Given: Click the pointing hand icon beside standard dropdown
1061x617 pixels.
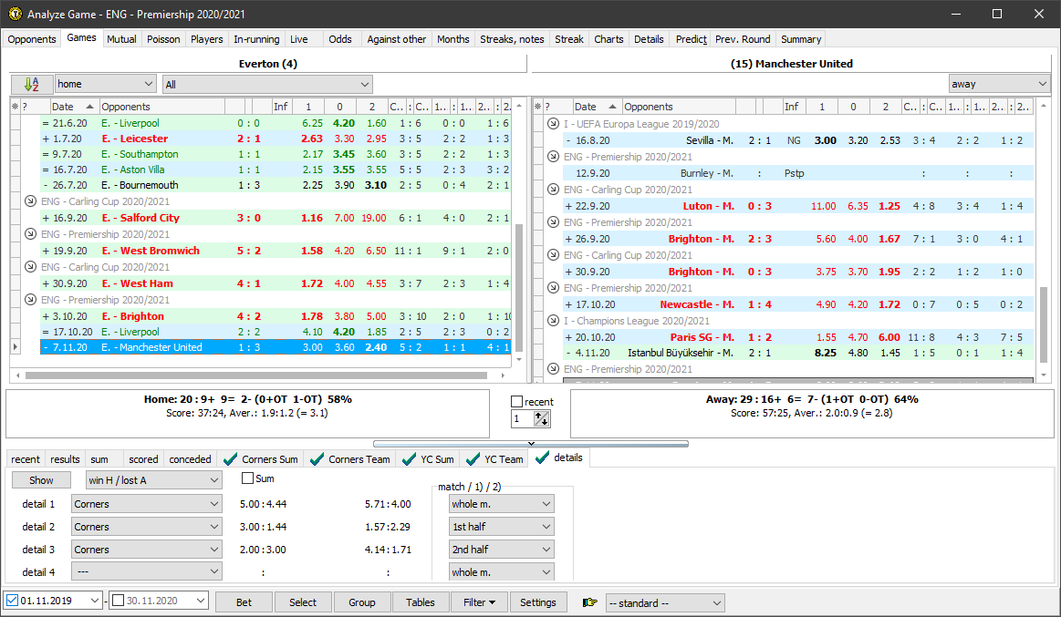Looking at the screenshot, I should pos(590,602).
